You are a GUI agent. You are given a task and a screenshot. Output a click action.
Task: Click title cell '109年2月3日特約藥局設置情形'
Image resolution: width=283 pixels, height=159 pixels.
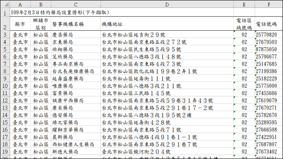click(x=60, y=12)
